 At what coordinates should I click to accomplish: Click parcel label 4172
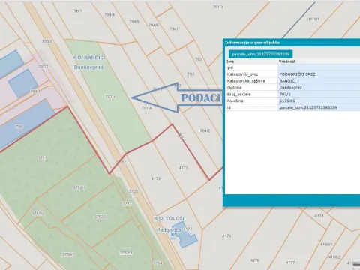tap(156, 178)
